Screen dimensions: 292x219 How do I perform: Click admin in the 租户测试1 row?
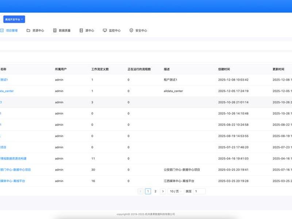tap(59, 80)
